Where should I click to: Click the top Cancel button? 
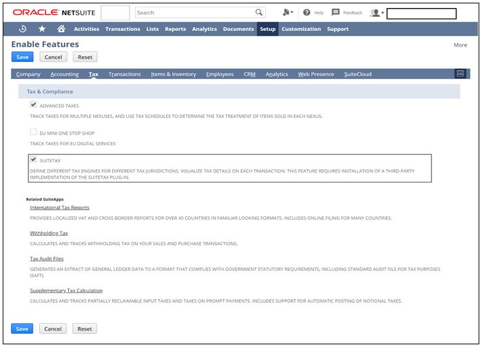pos(53,57)
